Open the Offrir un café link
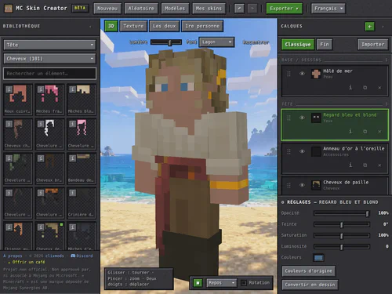This screenshot has height=294, width=392. tap(27, 262)
